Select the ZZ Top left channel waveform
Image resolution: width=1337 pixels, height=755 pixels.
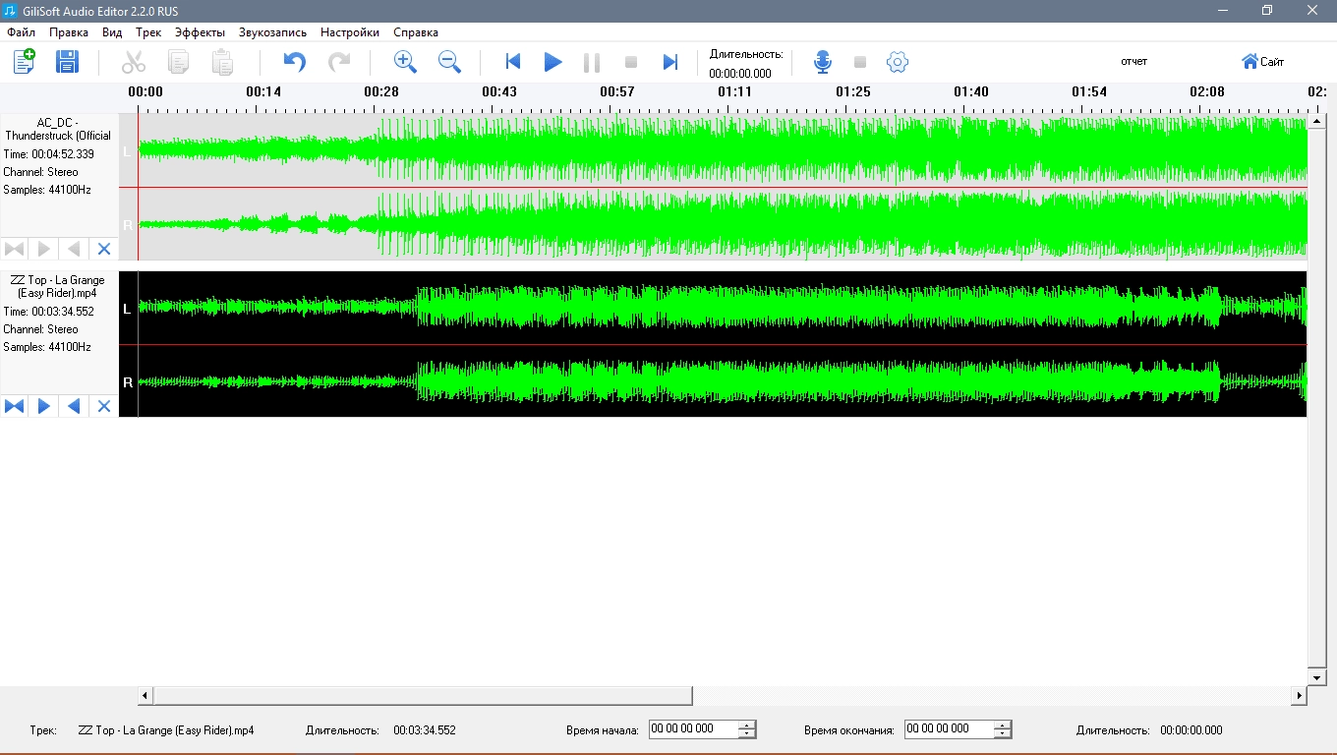[723, 308]
